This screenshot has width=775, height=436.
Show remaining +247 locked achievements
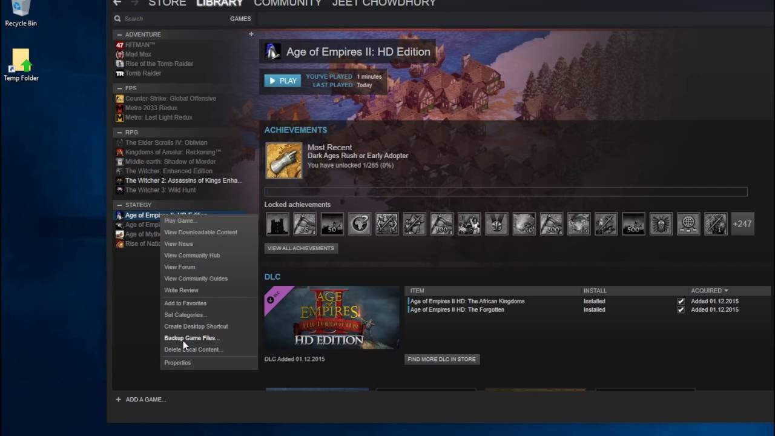click(742, 224)
